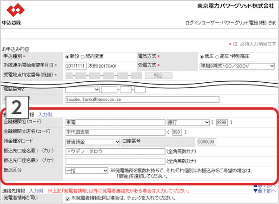The width and height of the screenshot is (279, 204).
Task: Open 入力例 link beside 連絡先情報
Action: [36, 191]
